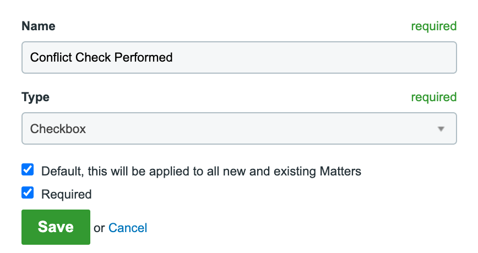Open the Type select showing Checkbox
The image size is (478, 253).
pyautogui.click(x=239, y=129)
